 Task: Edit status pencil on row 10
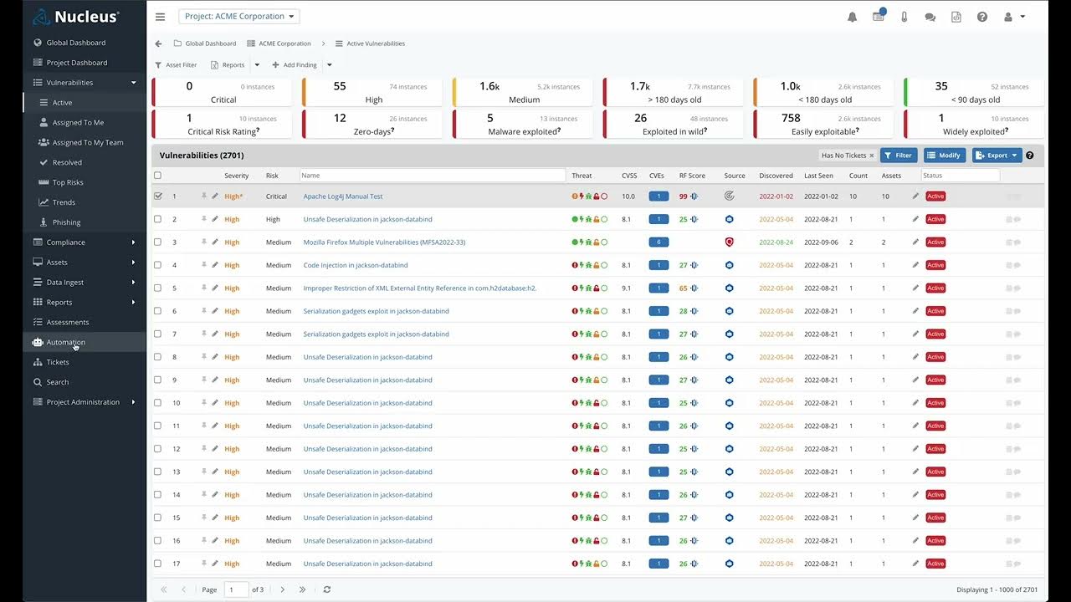pos(915,403)
